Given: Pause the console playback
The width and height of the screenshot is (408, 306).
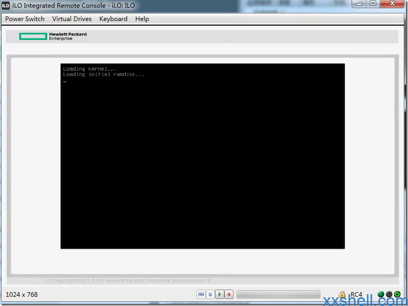Looking at the screenshot, I should tap(210, 294).
